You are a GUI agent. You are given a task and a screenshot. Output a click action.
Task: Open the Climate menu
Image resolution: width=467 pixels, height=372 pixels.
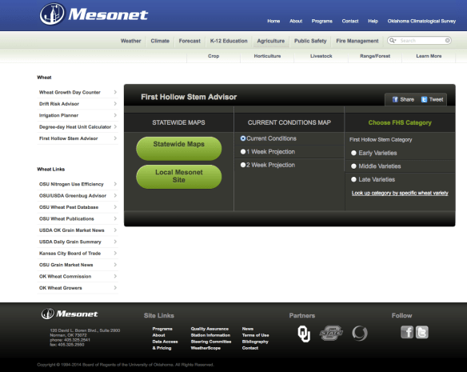[160, 41]
